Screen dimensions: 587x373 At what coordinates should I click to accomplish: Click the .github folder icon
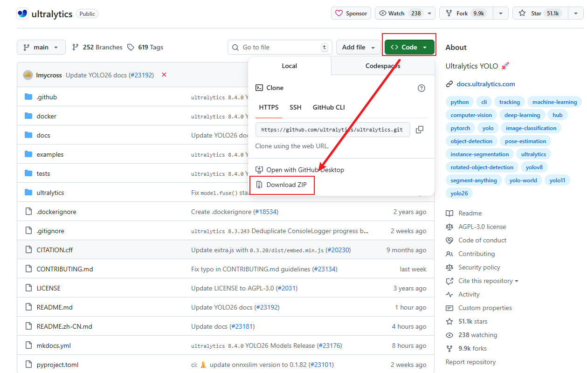28,97
